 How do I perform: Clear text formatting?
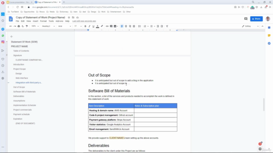pyautogui.click(x=167, y=26)
